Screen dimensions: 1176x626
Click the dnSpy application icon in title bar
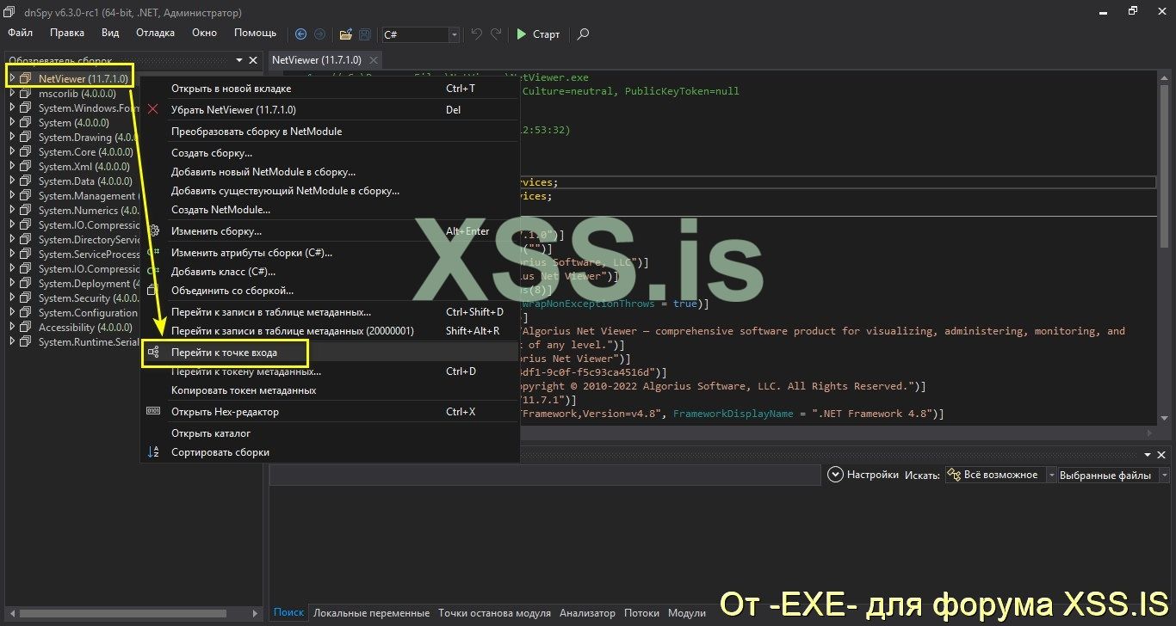pyautogui.click(x=9, y=12)
